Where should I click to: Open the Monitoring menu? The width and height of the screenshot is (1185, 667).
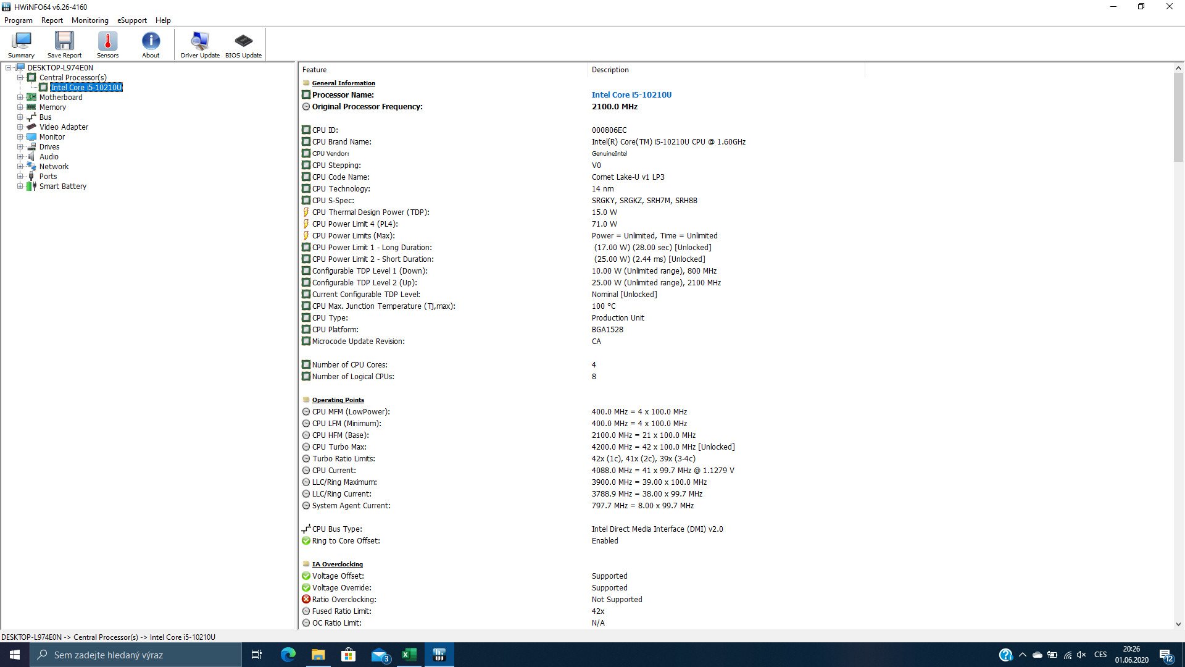pos(89,20)
